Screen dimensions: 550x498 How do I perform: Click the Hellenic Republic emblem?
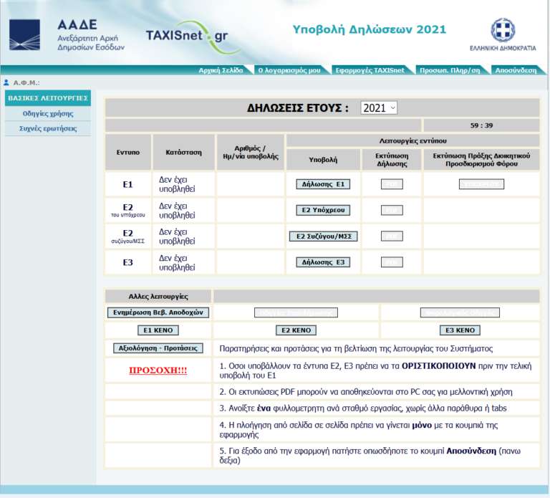pyautogui.click(x=503, y=30)
